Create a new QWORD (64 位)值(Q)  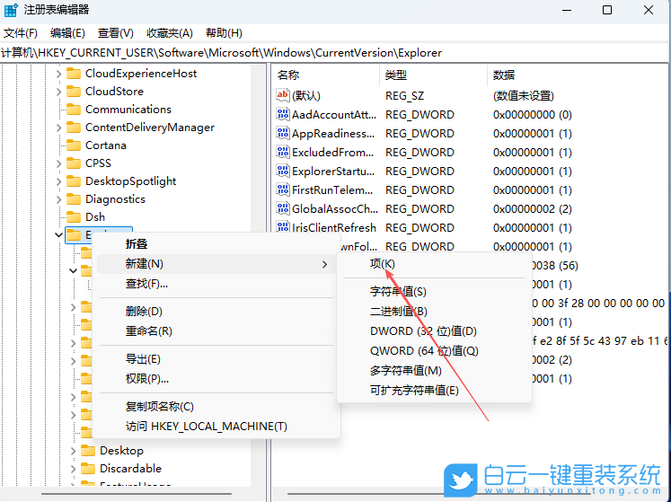pos(435,351)
